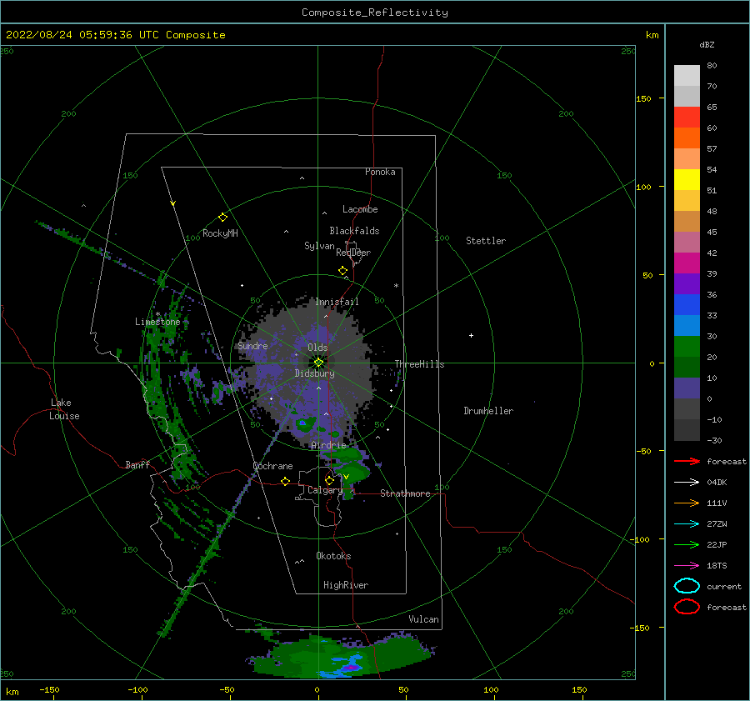Click the 65 dBZ red swatch
This screenshot has width=750, height=701.
coord(687,117)
